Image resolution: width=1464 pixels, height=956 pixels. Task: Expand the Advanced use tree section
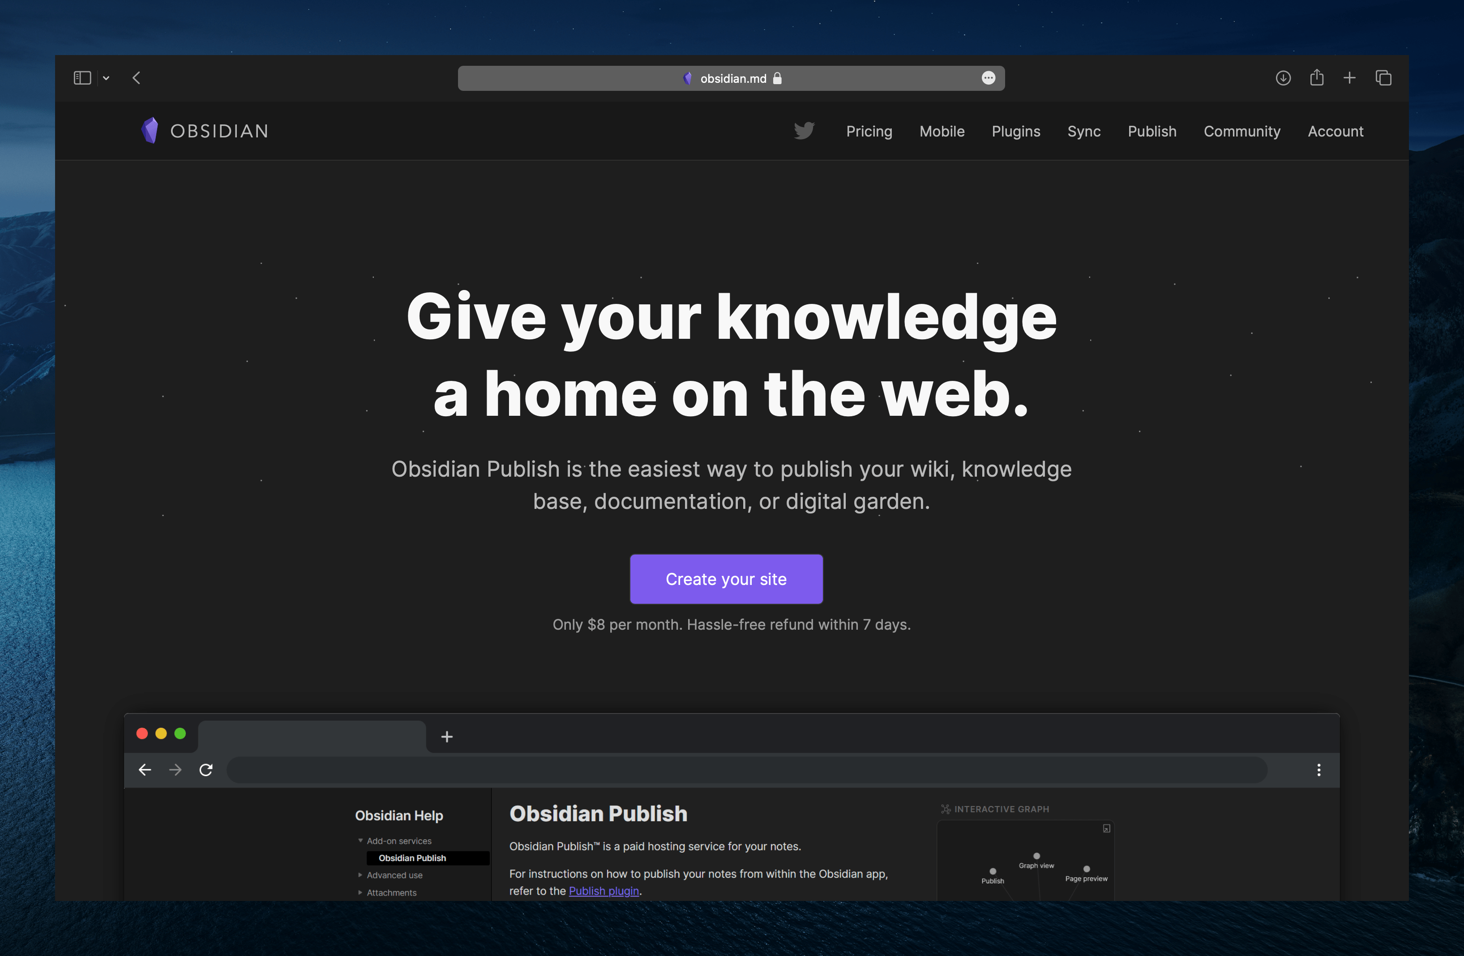[360, 874]
